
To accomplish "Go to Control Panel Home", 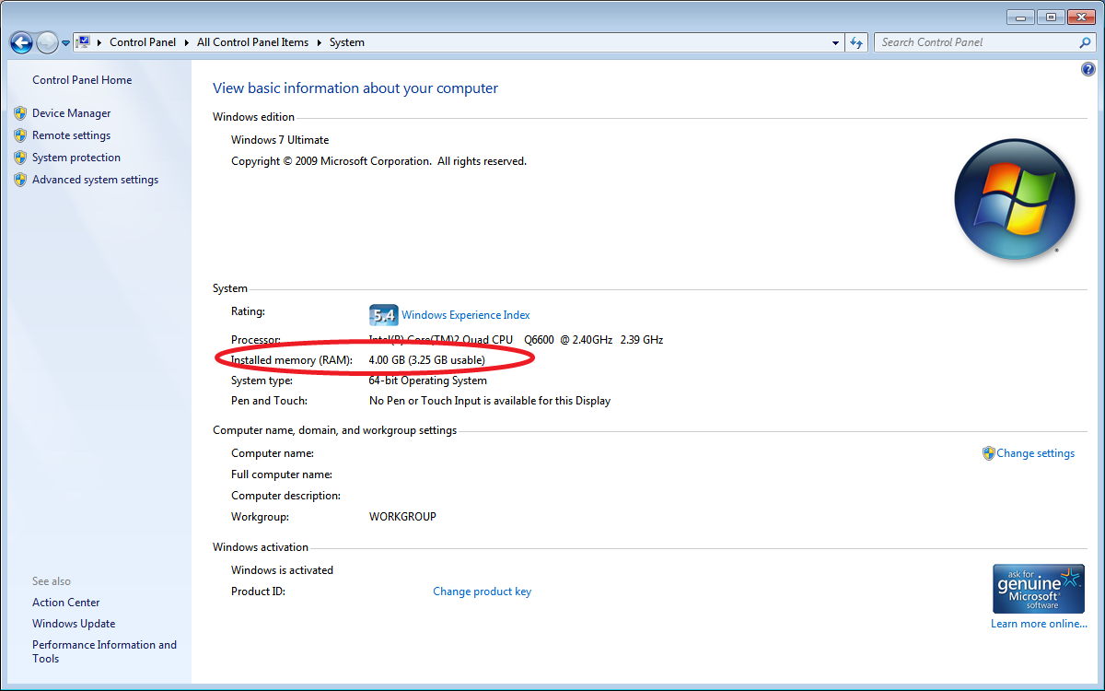I will pos(82,80).
